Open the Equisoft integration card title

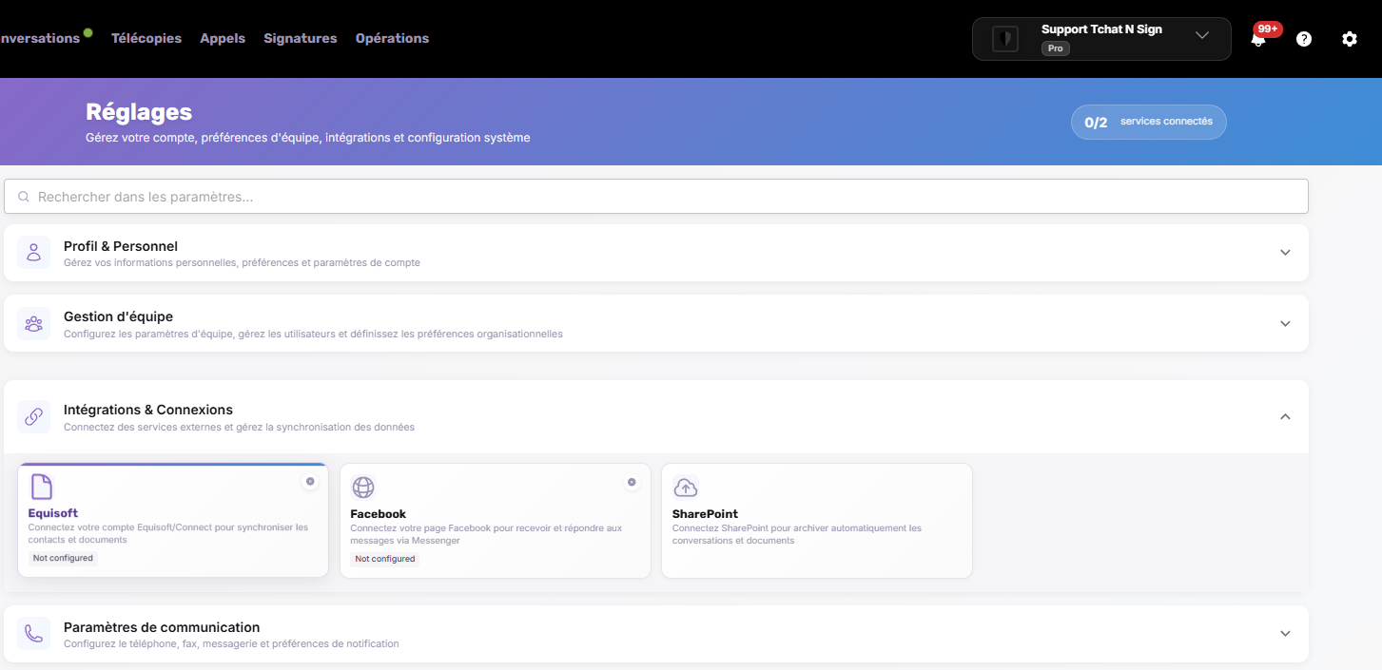pos(53,513)
